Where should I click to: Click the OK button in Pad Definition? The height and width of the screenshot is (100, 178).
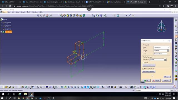click(x=146, y=81)
